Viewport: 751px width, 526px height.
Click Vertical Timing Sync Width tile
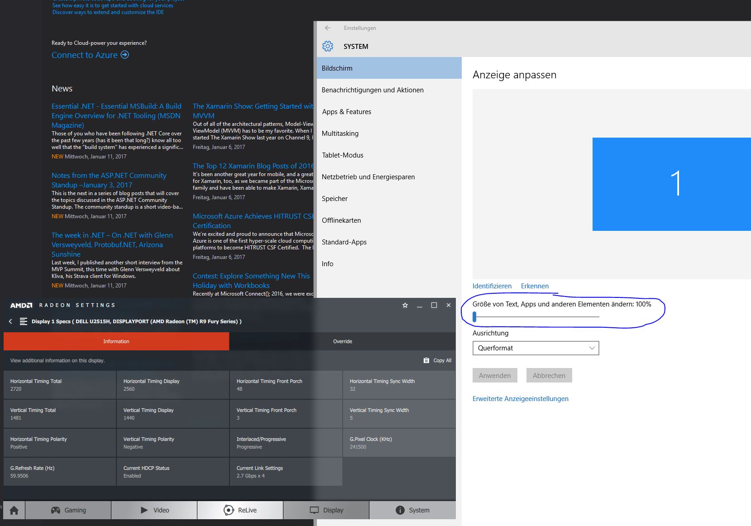[399, 414]
